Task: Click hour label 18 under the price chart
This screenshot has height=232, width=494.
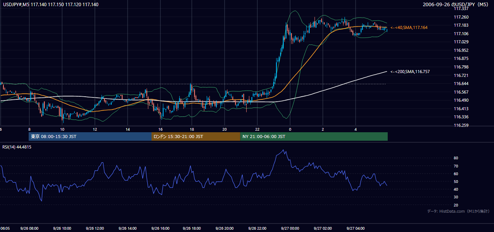Action: [x=192, y=130]
